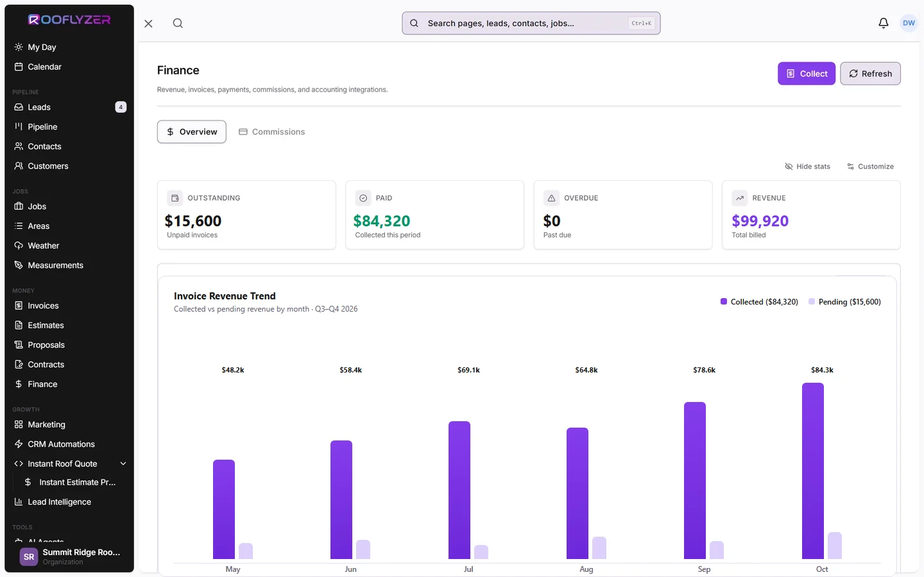Viewport: 924px width, 577px height.
Task: Toggle the Collected series in the legend
Action: (759, 302)
